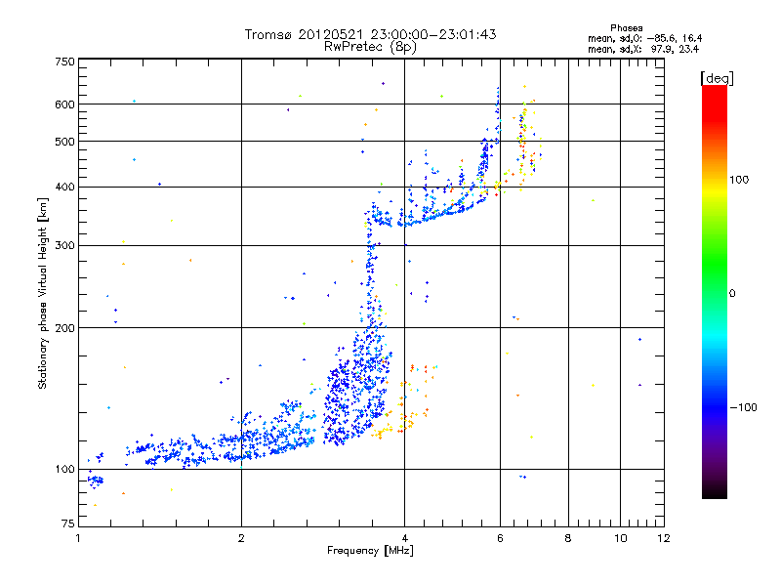The height and width of the screenshot is (586, 781).
Task: Click the 'Phases' header text
Action: click(x=626, y=28)
